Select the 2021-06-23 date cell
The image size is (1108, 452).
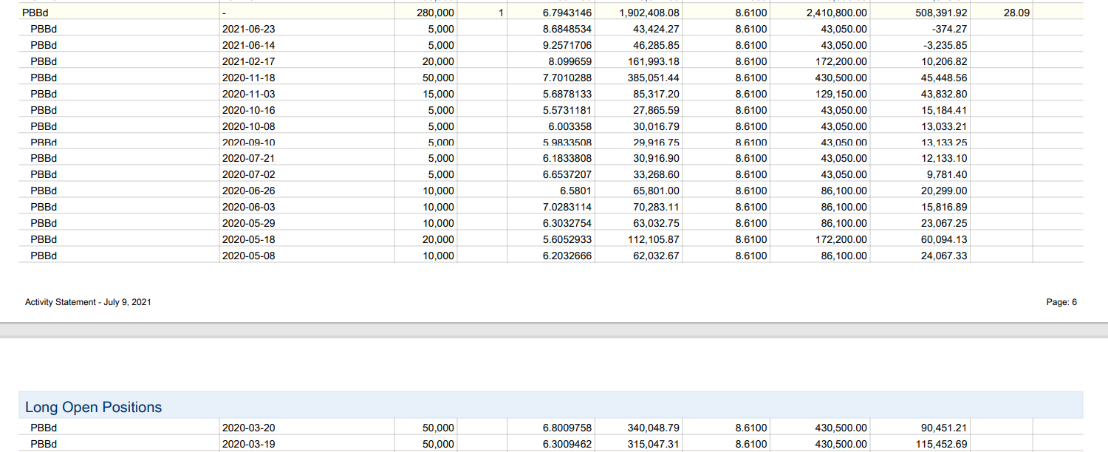248,29
